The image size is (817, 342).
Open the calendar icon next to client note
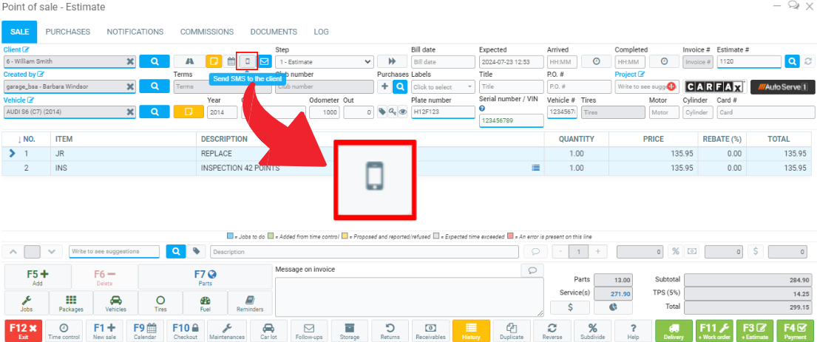(x=231, y=61)
